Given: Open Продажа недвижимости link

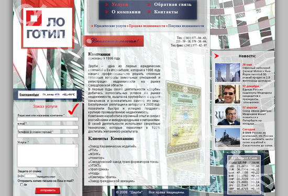Looking at the screenshot, I should pos(147,26).
